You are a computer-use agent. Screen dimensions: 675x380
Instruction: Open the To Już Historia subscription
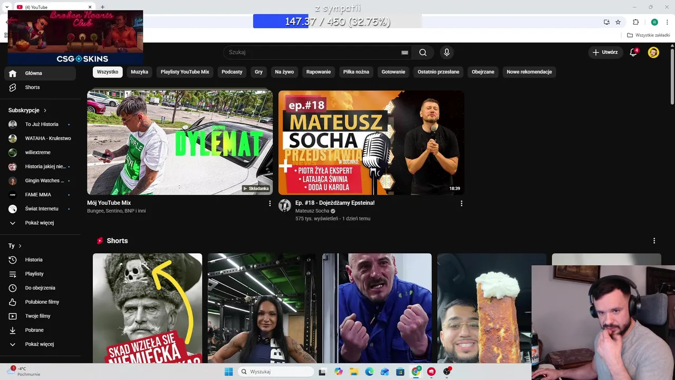(40, 125)
